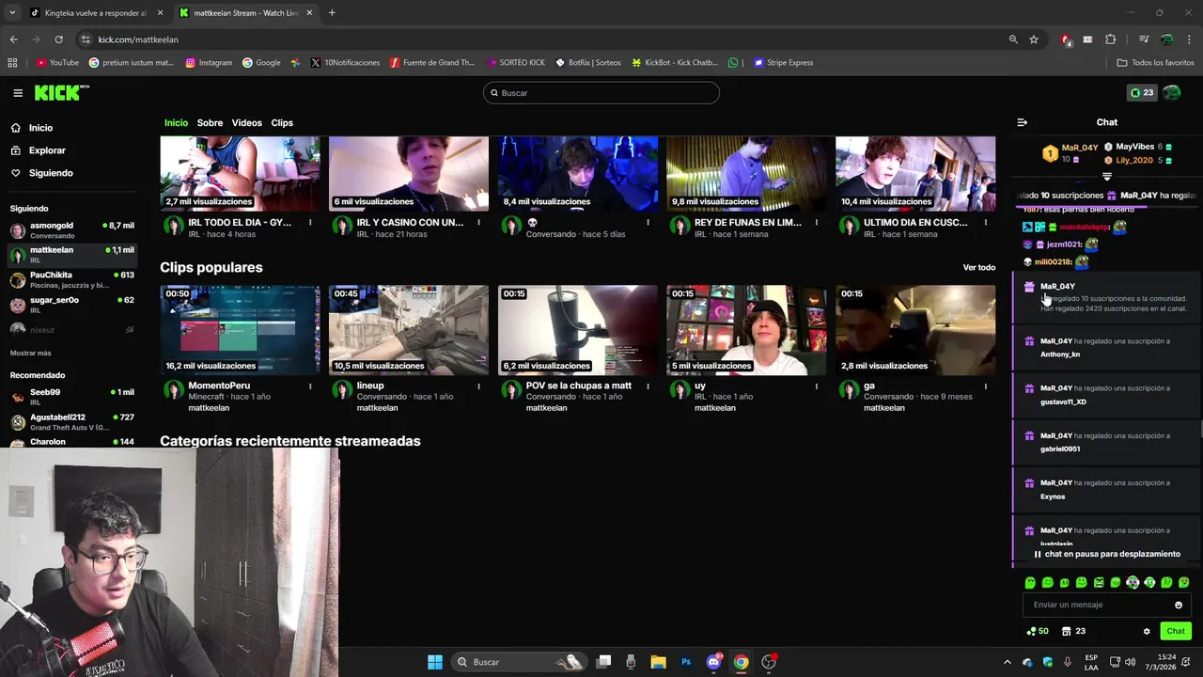
Task: Open Discord from the taskbar
Action: point(713,662)
